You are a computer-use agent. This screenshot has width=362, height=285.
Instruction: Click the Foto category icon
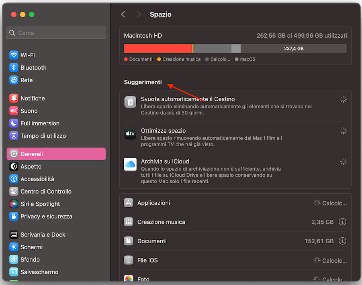click(x=128, y=278)
